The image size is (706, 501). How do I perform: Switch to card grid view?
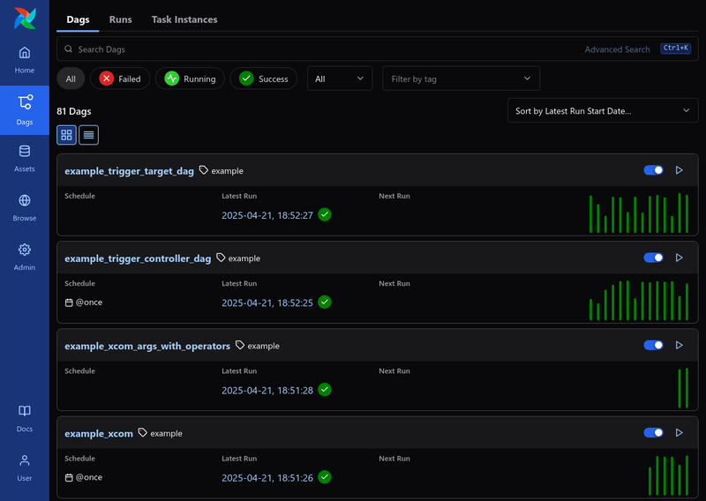point(66,135)
